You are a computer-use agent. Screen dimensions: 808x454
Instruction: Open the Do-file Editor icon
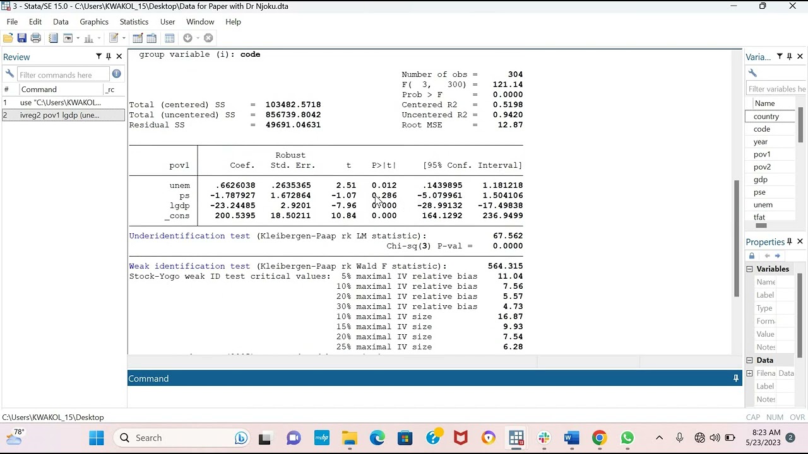114,38
